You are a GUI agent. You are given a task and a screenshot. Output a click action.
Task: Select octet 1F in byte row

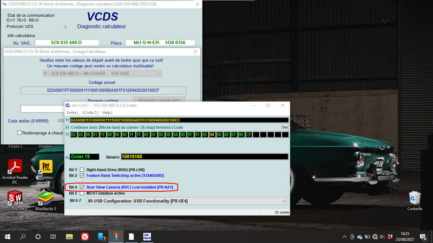coord(190,134)
